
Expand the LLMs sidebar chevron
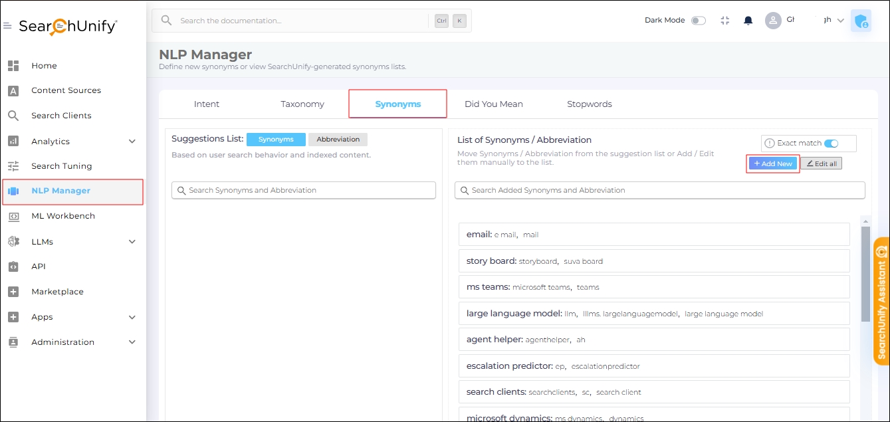click(x=132, y=242)
